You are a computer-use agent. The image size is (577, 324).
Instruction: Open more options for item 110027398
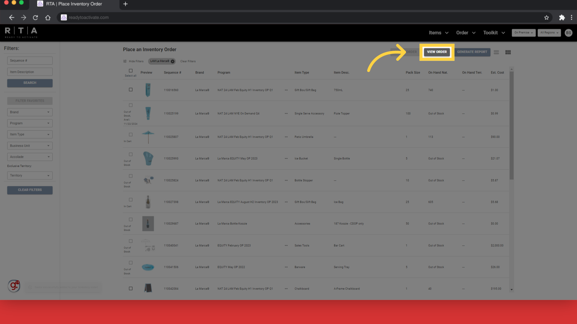pyautogui.click(x=286, y=202)
